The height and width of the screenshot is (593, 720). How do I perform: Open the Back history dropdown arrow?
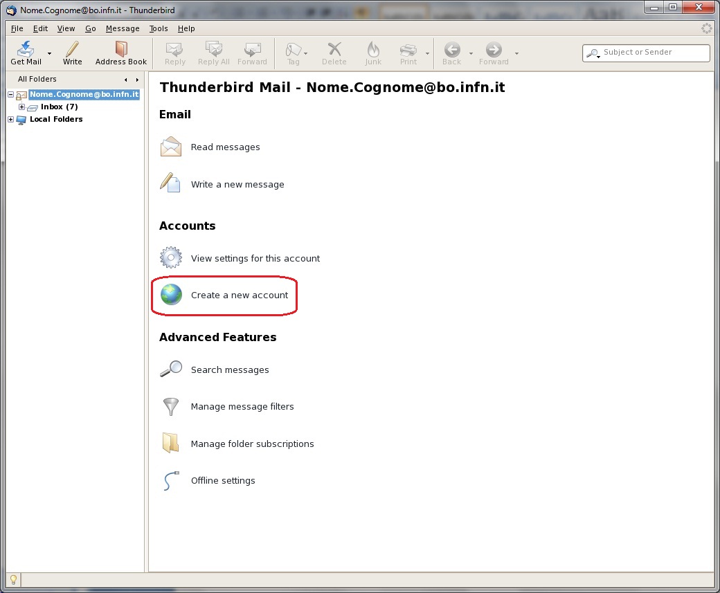(x=471, y=54)
